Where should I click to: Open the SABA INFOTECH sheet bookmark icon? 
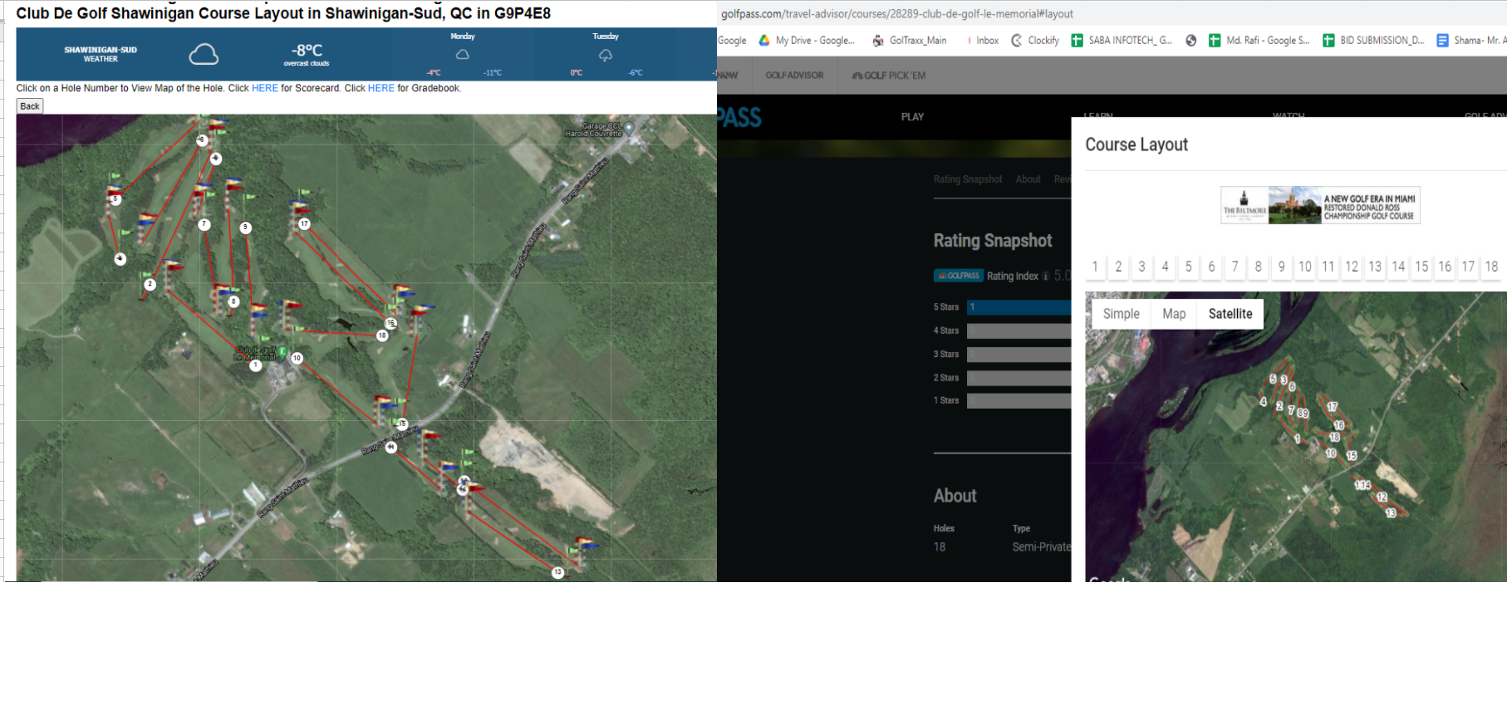coord(1077,40)
